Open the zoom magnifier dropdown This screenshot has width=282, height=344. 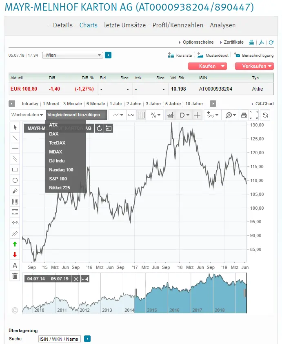[x=231, y=115]
